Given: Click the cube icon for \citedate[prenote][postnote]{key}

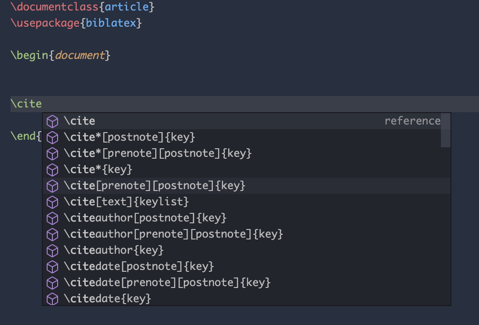Looking at the screenshot, I should click(x=52, y=282).
